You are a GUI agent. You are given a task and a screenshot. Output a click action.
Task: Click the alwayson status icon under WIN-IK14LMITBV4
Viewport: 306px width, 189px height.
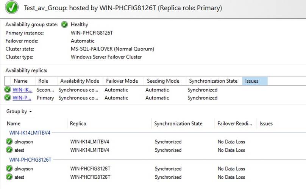point(9,142)
